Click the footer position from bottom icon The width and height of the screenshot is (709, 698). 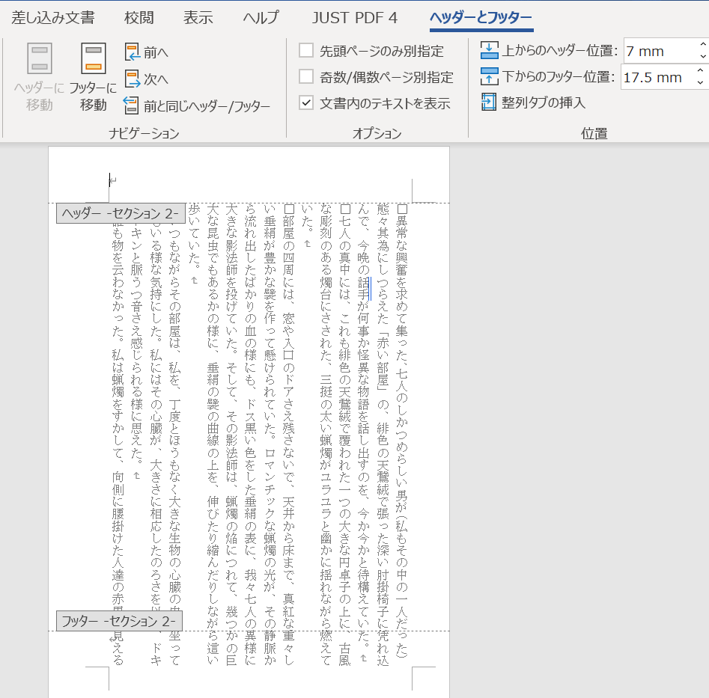490,76
